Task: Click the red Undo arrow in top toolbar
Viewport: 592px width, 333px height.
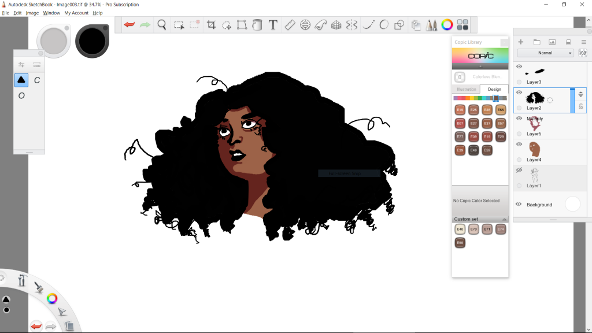Action: pos(129,25)
